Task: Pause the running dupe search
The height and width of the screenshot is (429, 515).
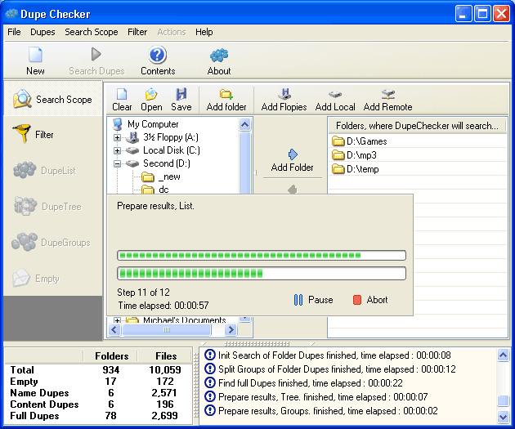Action: [x=314, y=300]
